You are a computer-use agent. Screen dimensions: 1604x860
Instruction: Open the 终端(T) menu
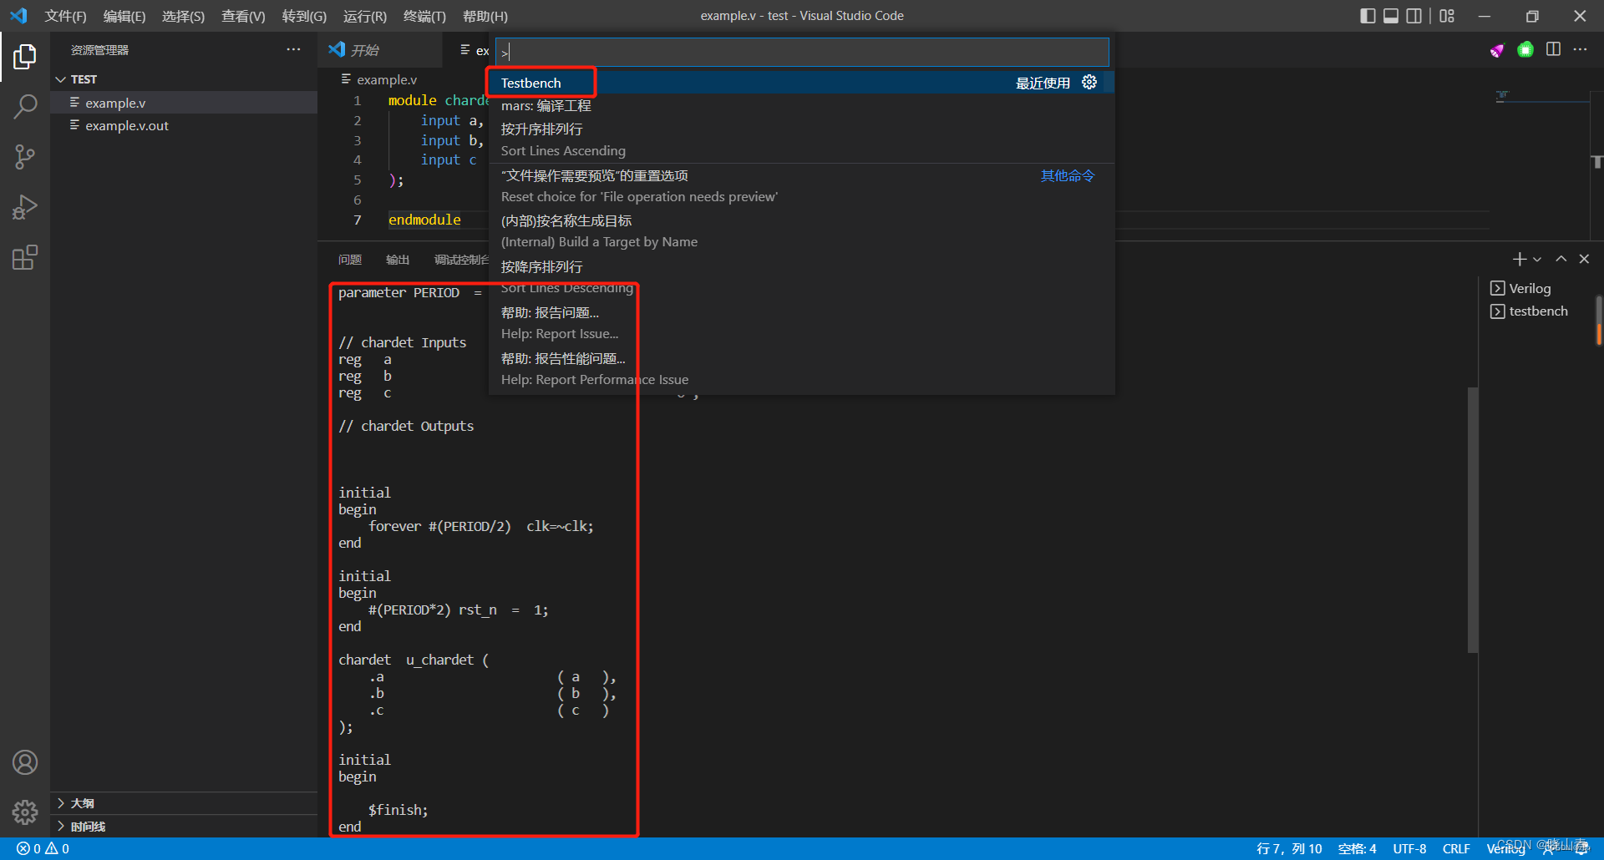pyautogui.click(x=424, y=16)
